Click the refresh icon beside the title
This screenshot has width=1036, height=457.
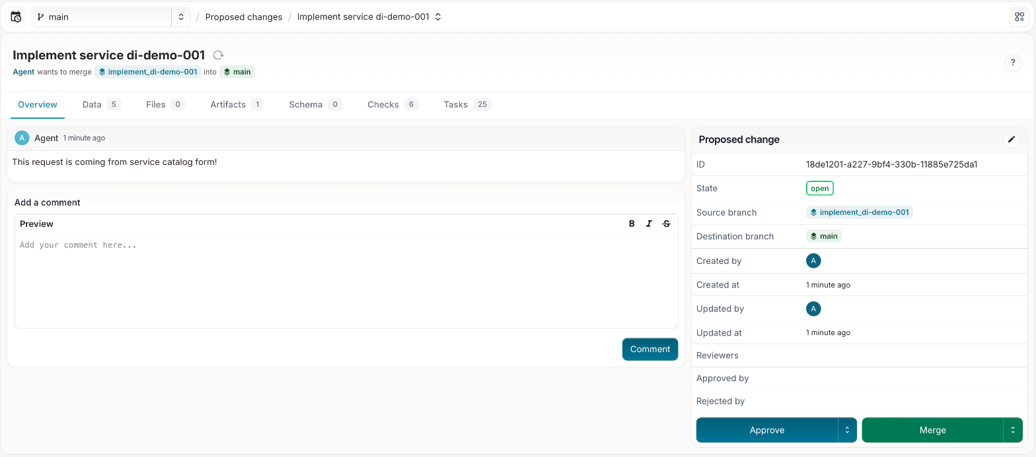point(218,55)
